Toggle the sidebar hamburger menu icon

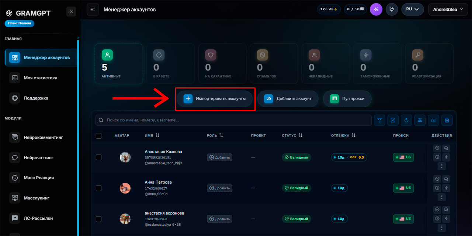point(93,9)
